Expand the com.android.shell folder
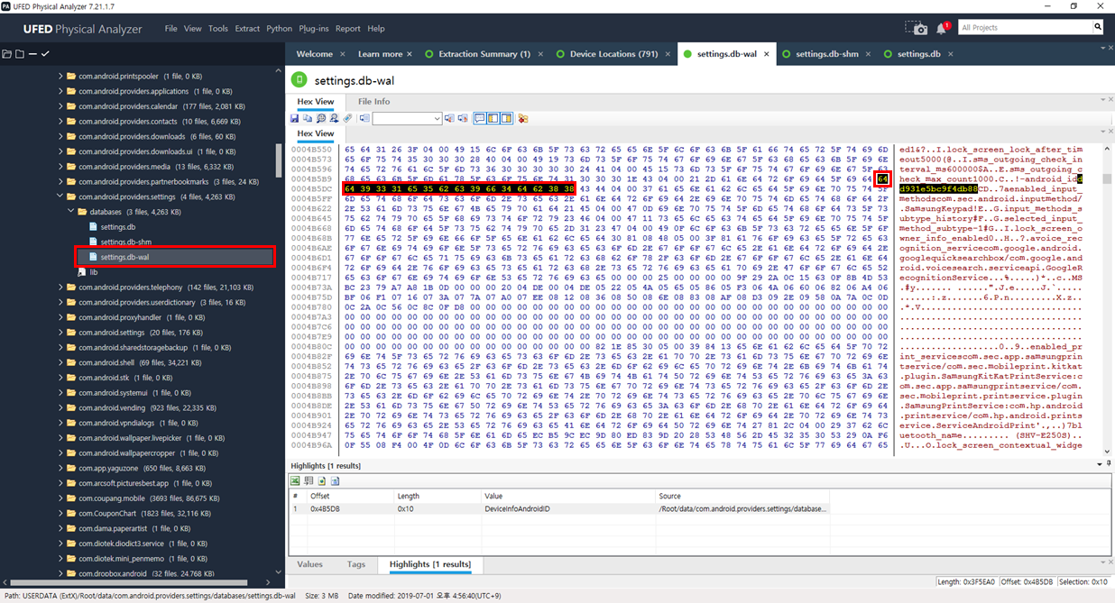The width and height of the screenshot is (1115, 603). point(60,362)
